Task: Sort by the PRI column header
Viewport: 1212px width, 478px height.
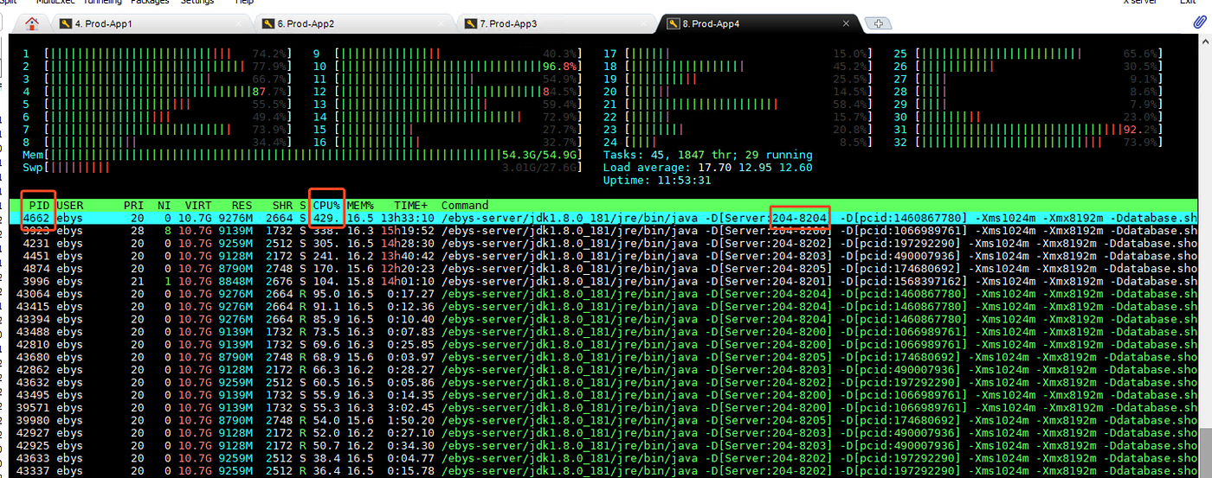Action: [x=134, y=205]
